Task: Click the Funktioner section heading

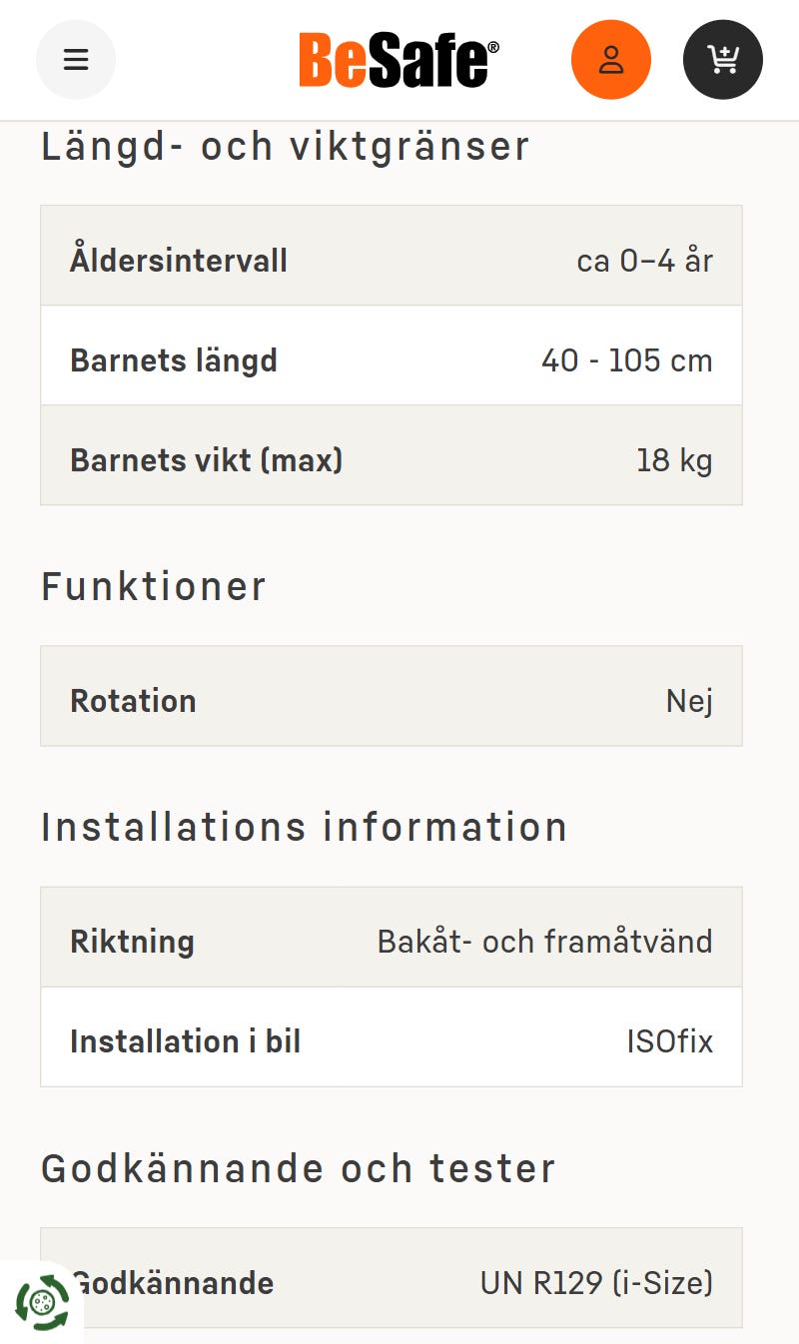Action: point(154,586)
